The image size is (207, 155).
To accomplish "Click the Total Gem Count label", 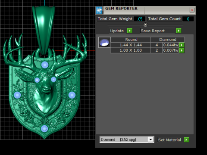I will (x=164, y=19).
